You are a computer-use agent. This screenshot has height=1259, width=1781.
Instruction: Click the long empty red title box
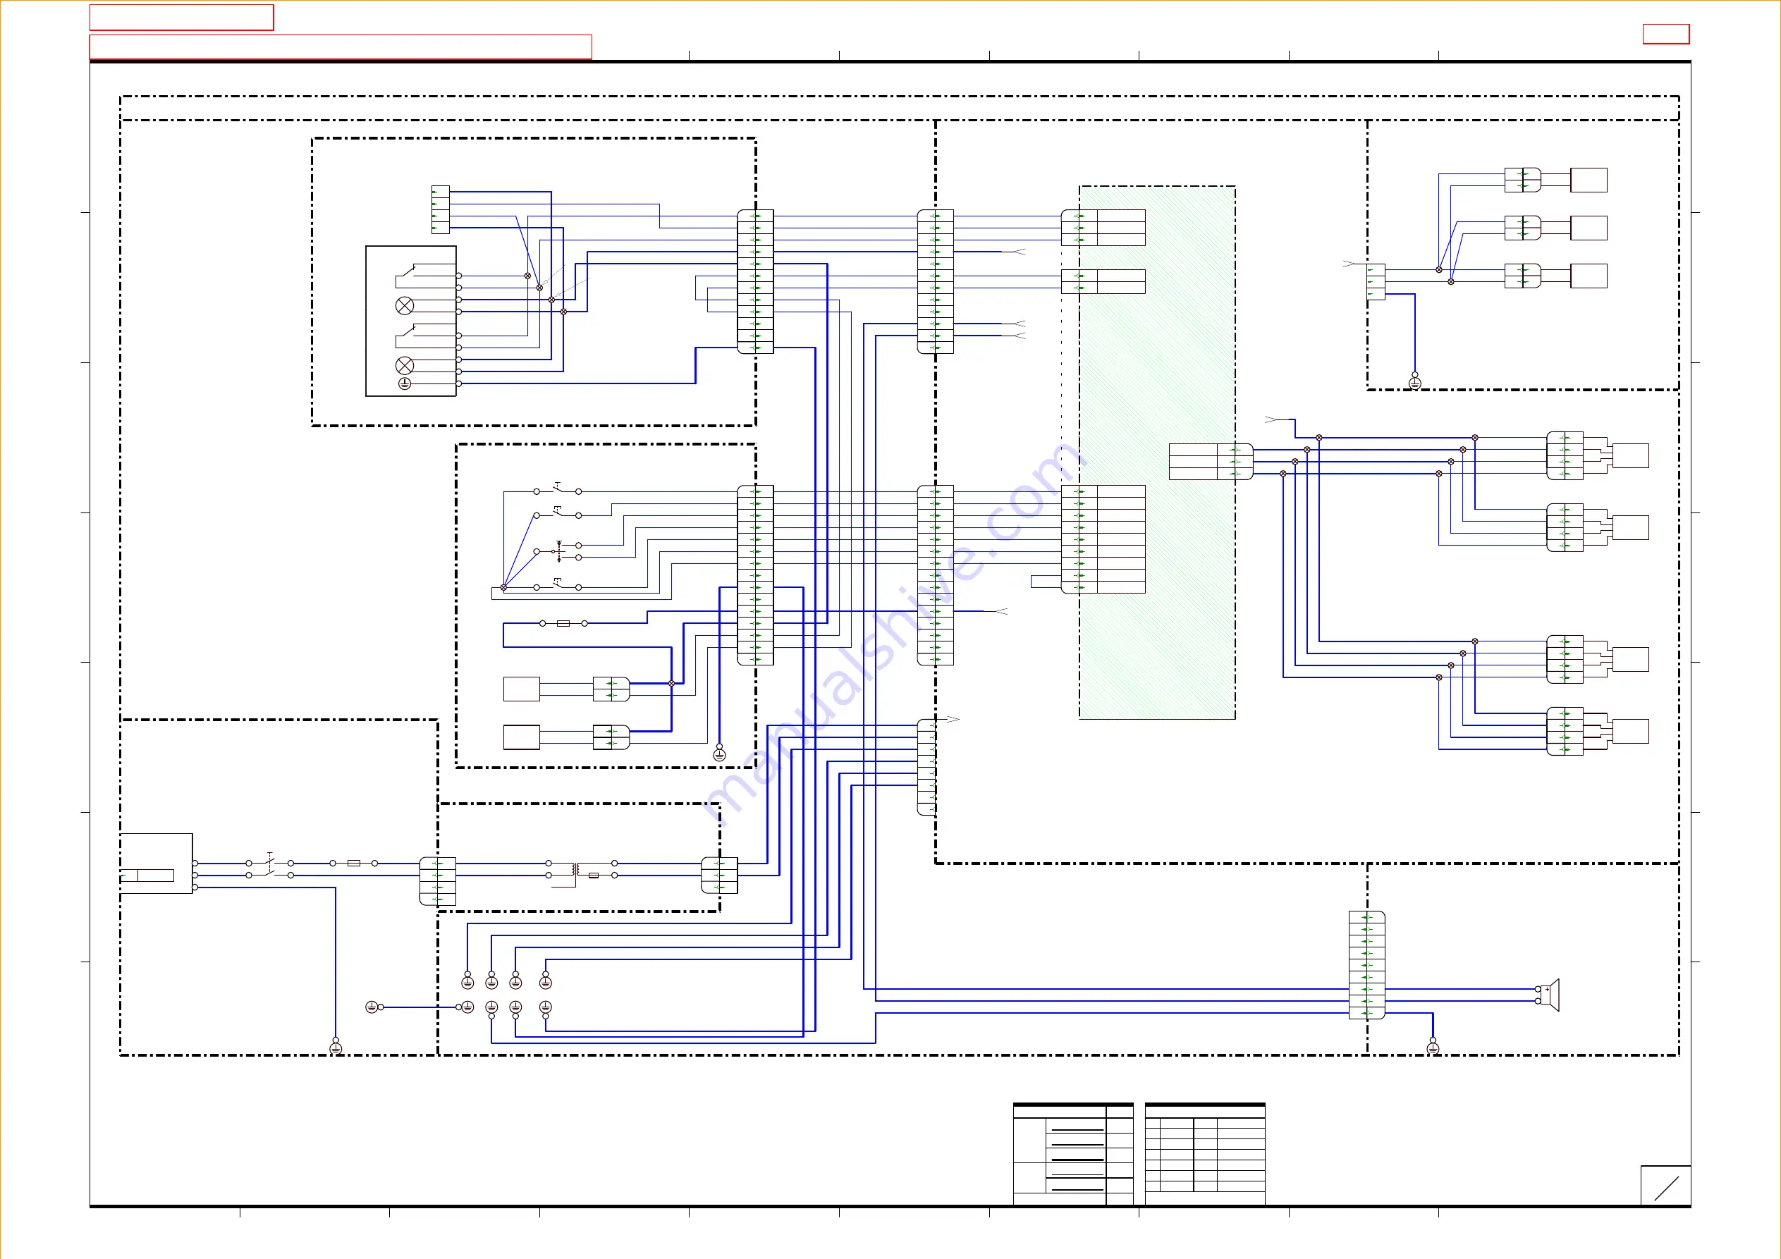pos(341,47)
